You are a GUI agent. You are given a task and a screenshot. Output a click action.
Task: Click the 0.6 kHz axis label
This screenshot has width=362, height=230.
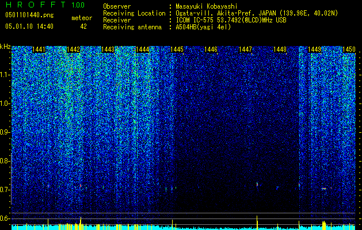click(5, 218)
